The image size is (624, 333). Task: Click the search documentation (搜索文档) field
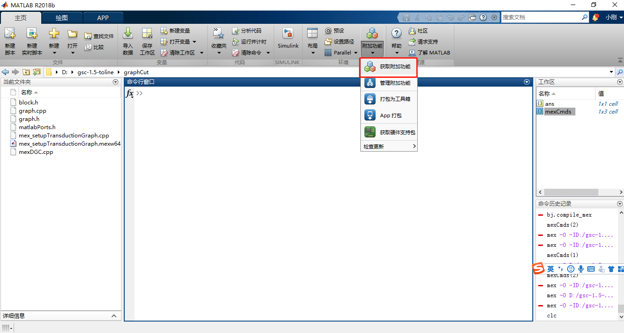click(x=541, y=17)
